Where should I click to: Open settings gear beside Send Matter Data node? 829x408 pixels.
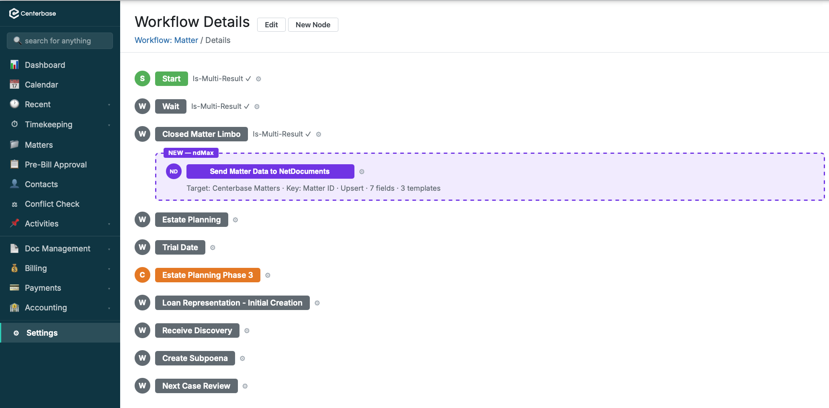click(362, 172)
